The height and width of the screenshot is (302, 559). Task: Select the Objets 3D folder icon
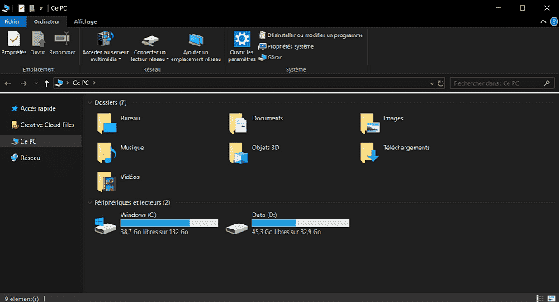[x=238, y=153]
